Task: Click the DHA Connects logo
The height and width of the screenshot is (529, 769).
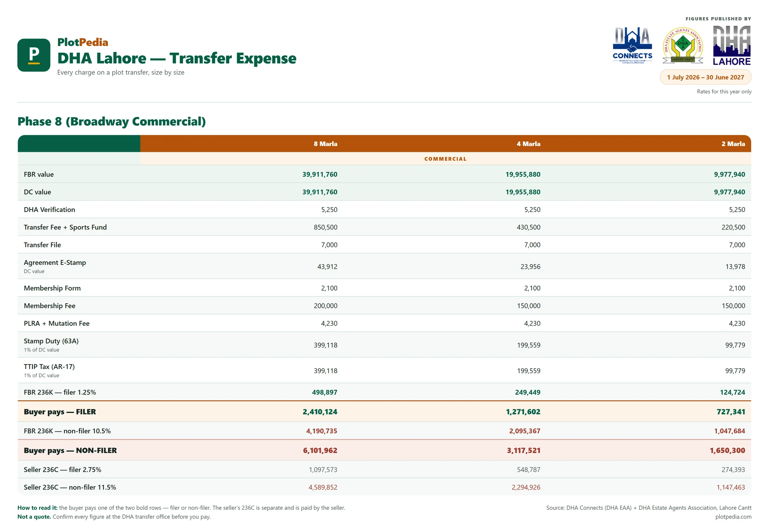Action: click(632, 45)
